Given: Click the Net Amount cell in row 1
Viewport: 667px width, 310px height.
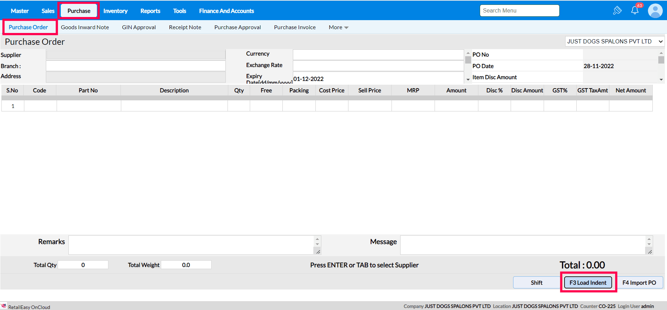Looking at the screenshot, I should click(x=631, y=106).
